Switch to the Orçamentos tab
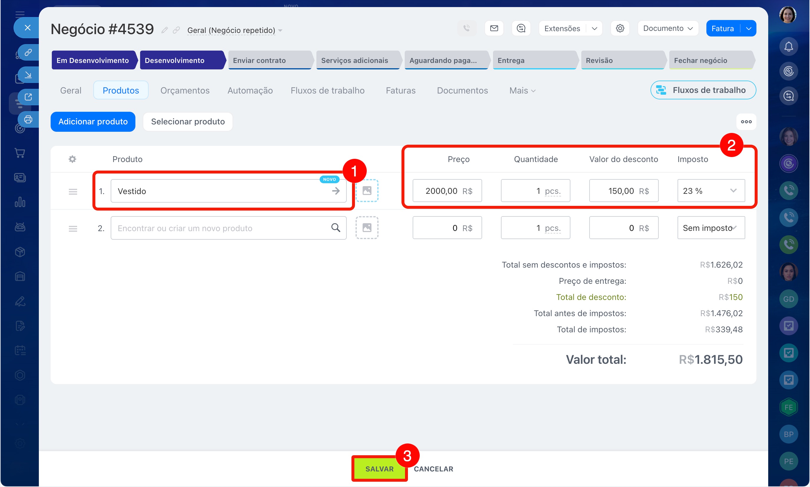The width and height of the screenshot is (810, 487). point(185,91)
